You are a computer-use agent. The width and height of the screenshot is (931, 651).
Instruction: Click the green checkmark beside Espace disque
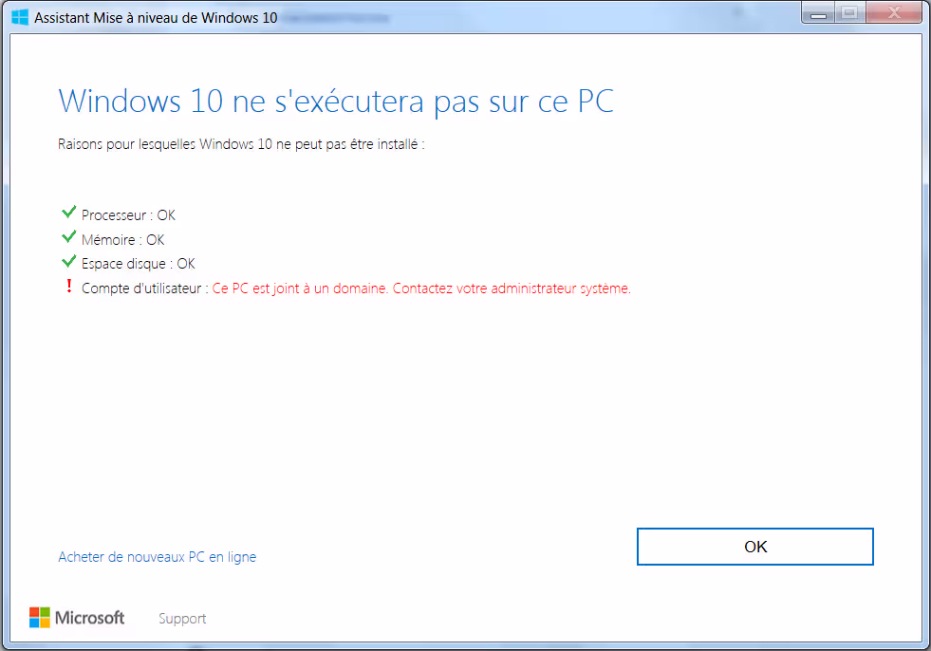pos(68,261)
